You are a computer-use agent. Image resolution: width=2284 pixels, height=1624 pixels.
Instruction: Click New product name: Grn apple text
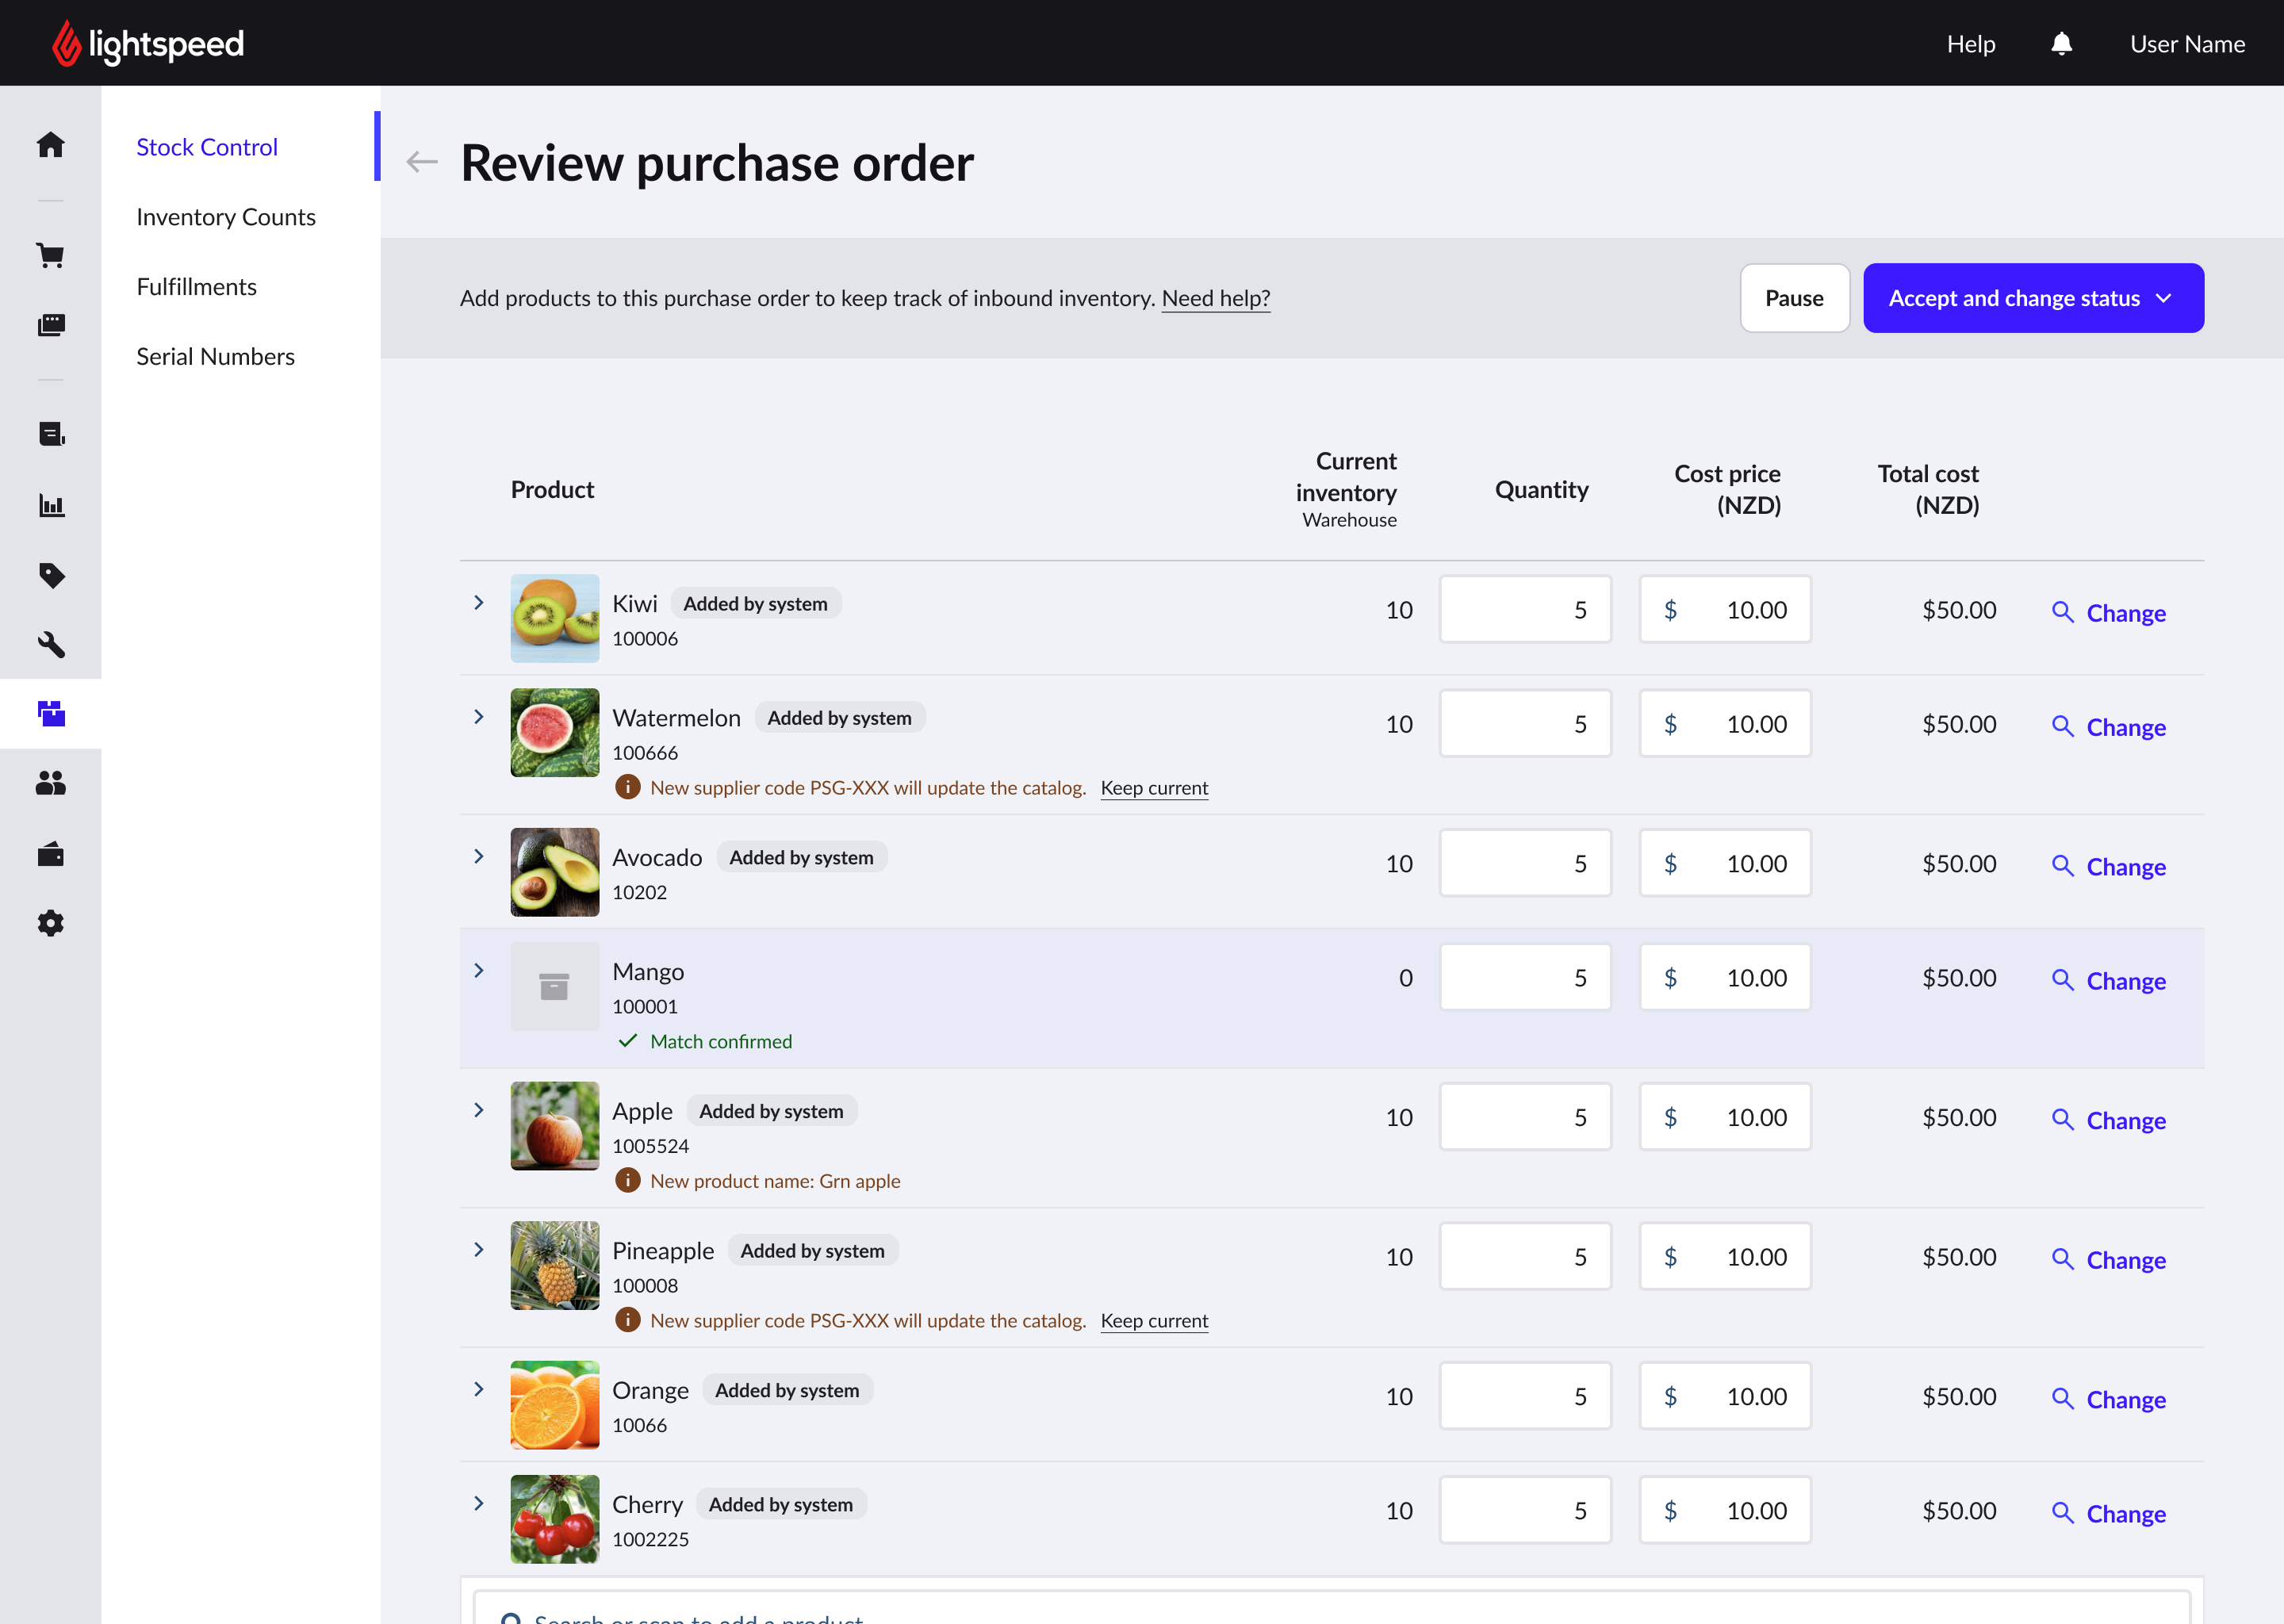[775, 1181]
